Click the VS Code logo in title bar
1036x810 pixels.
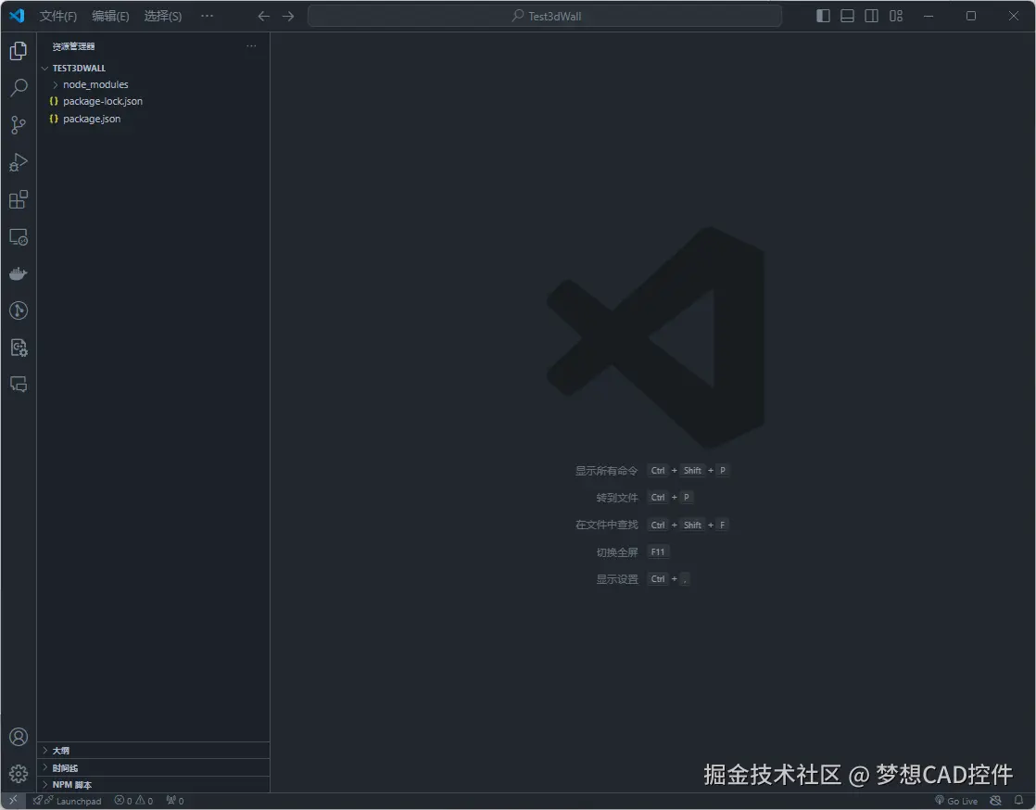click(18, 15)
